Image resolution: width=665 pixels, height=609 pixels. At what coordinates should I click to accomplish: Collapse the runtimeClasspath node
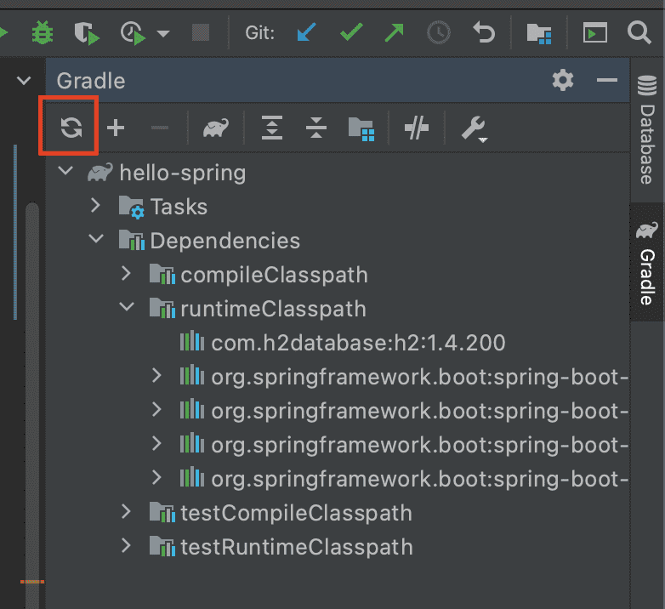(127, 306)
